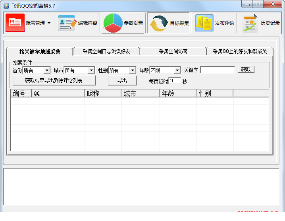The width and height of the screenshot is (285, 221).
Task: Click 获取结果导出到待评论列表 button
Action: pyautogui.click(x=54, y=80)
